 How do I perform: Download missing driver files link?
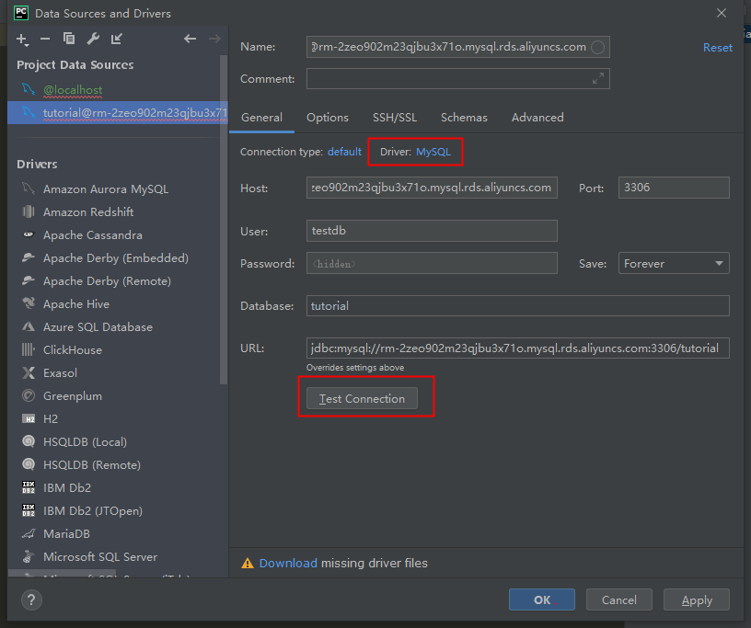(x=288, y=564)
